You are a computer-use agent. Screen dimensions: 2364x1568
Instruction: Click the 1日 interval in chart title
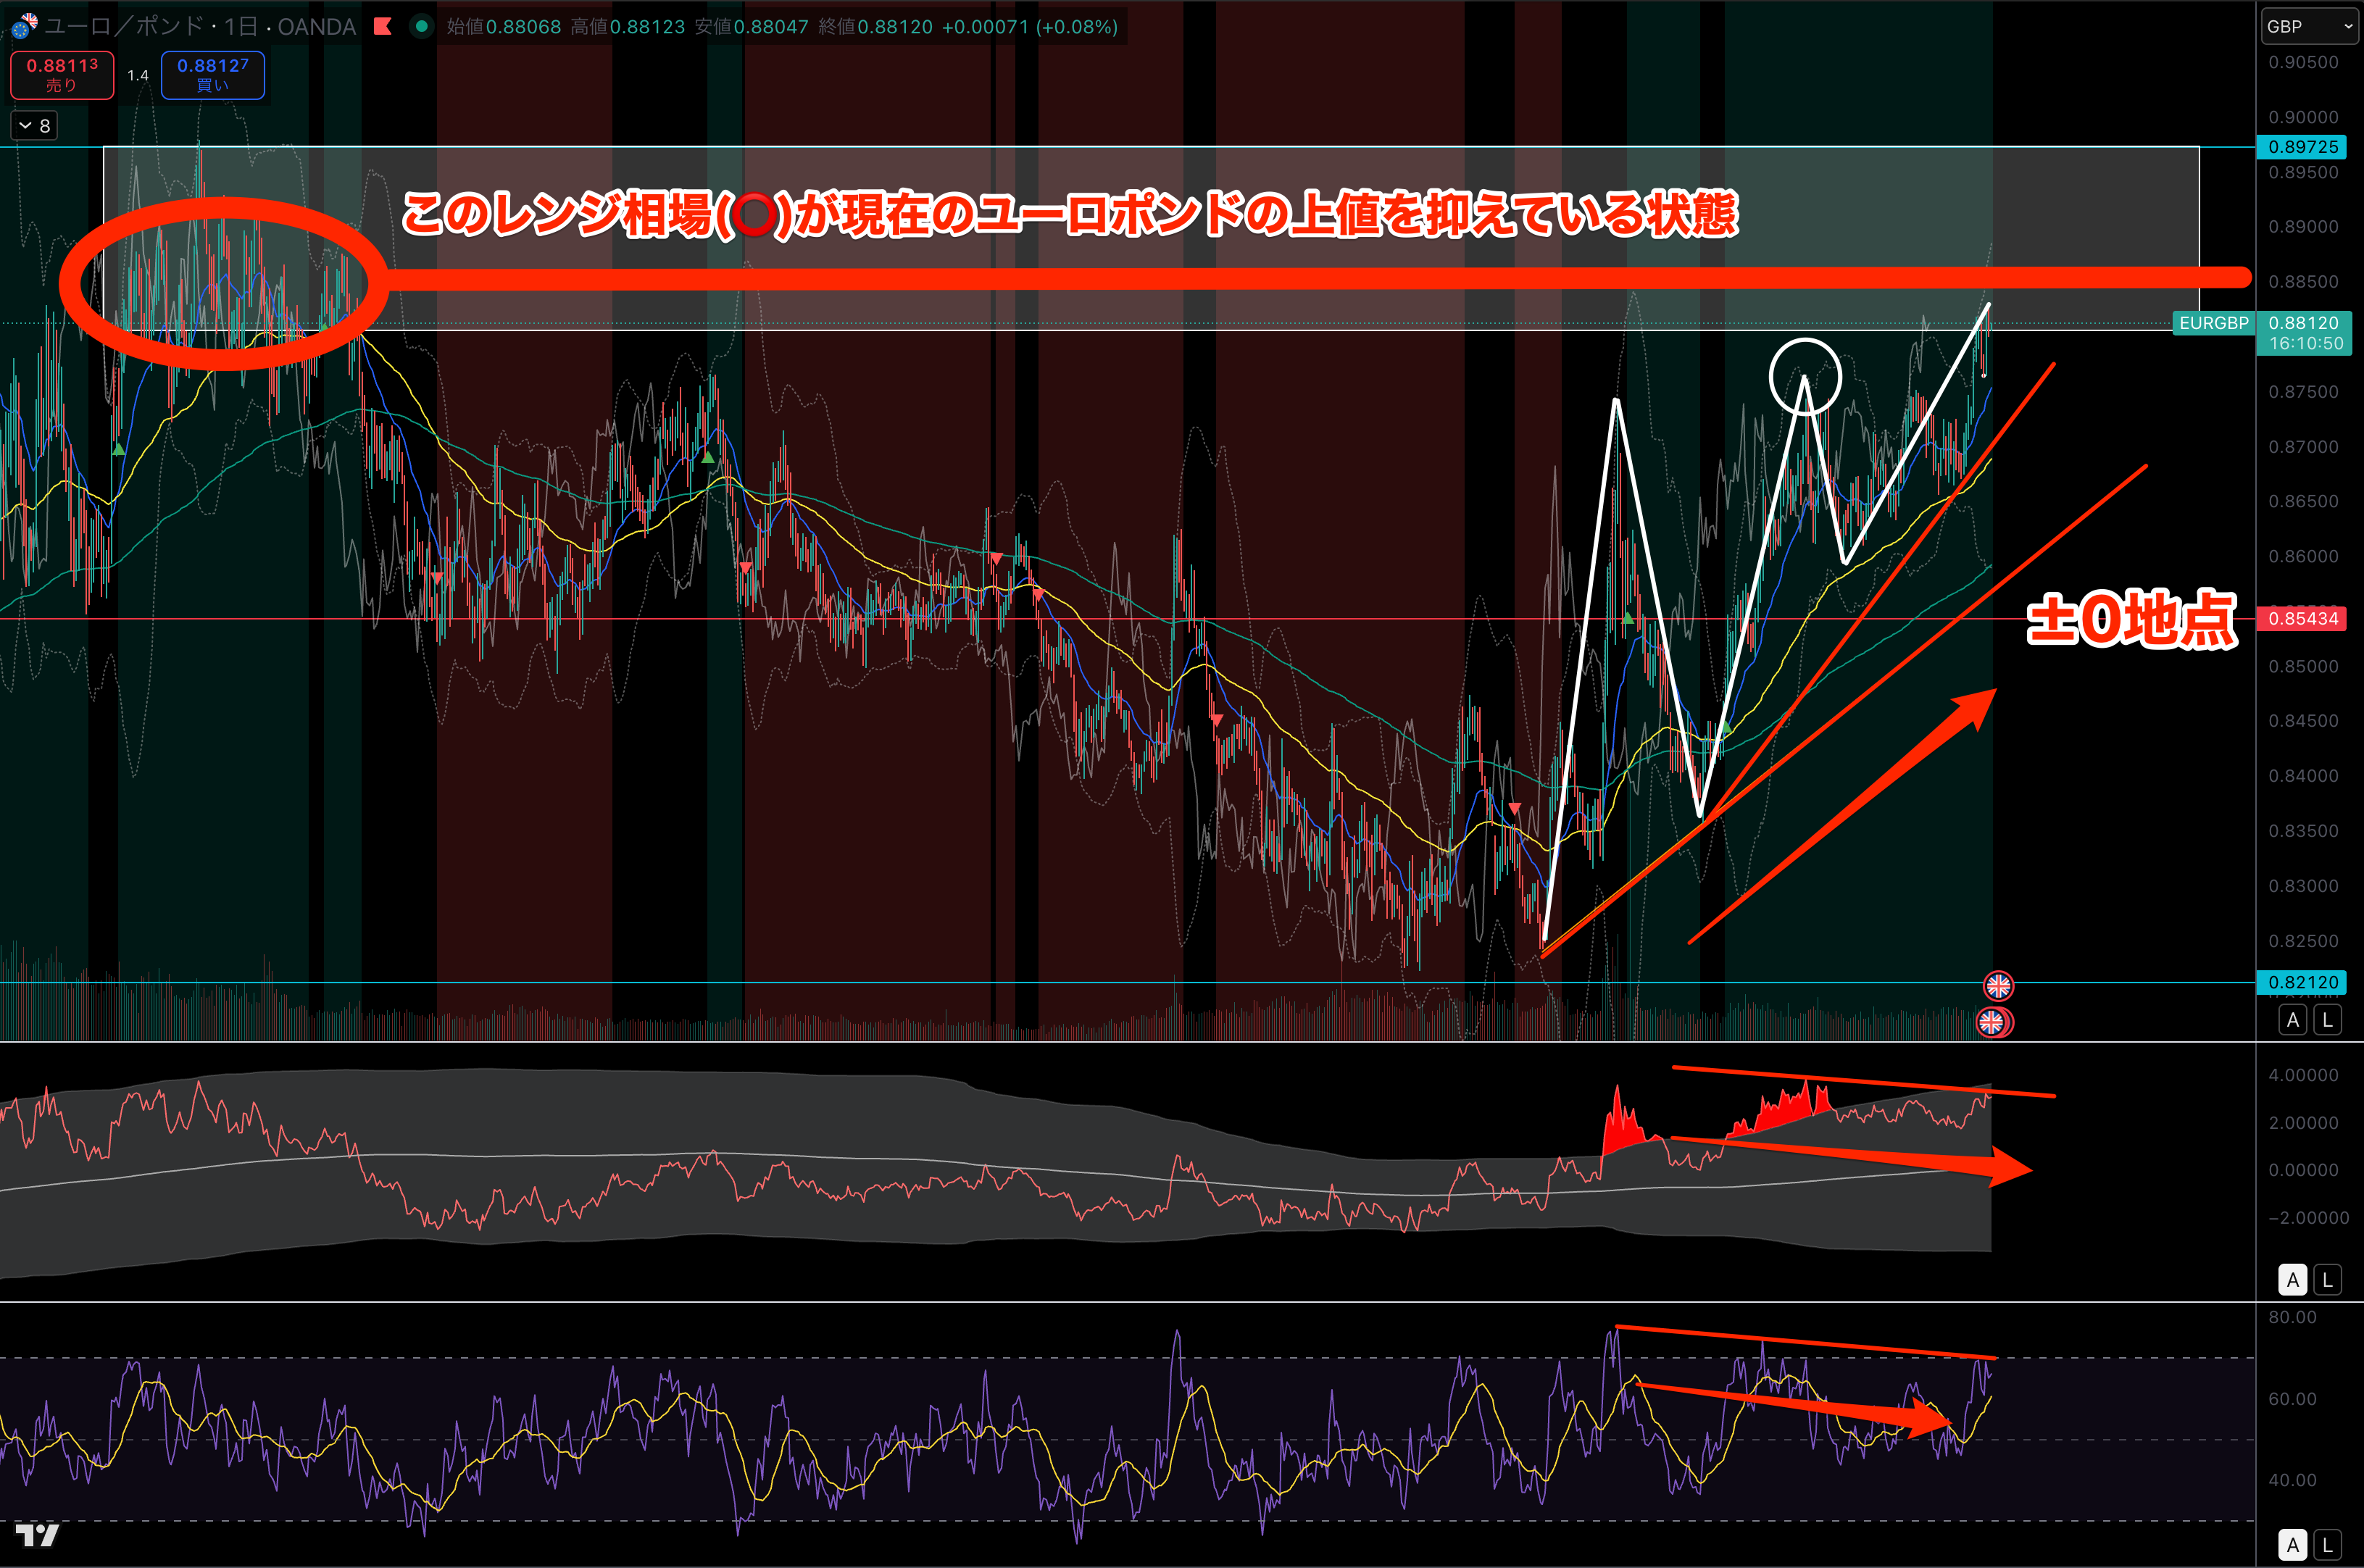(240, 27)
